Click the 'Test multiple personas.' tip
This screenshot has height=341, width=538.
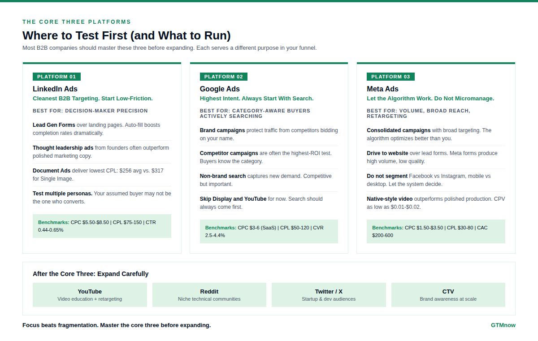[x=102, y=198]
